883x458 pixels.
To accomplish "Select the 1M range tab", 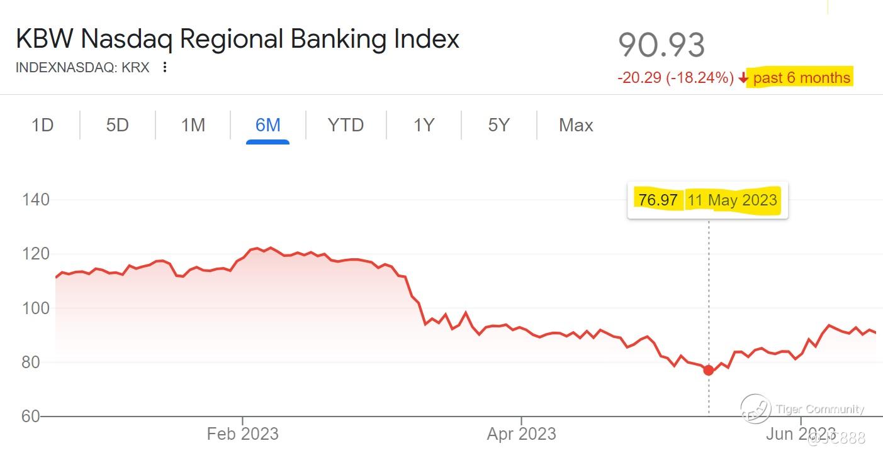I will [x=193, y=125].
